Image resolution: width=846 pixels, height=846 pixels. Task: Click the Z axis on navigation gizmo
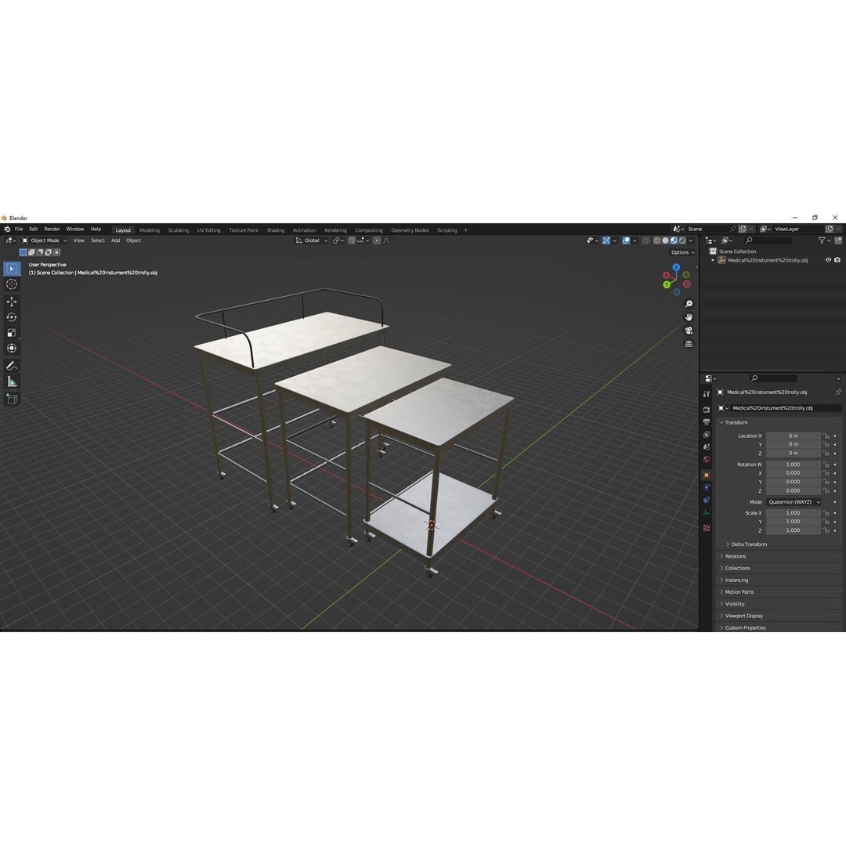676,267
